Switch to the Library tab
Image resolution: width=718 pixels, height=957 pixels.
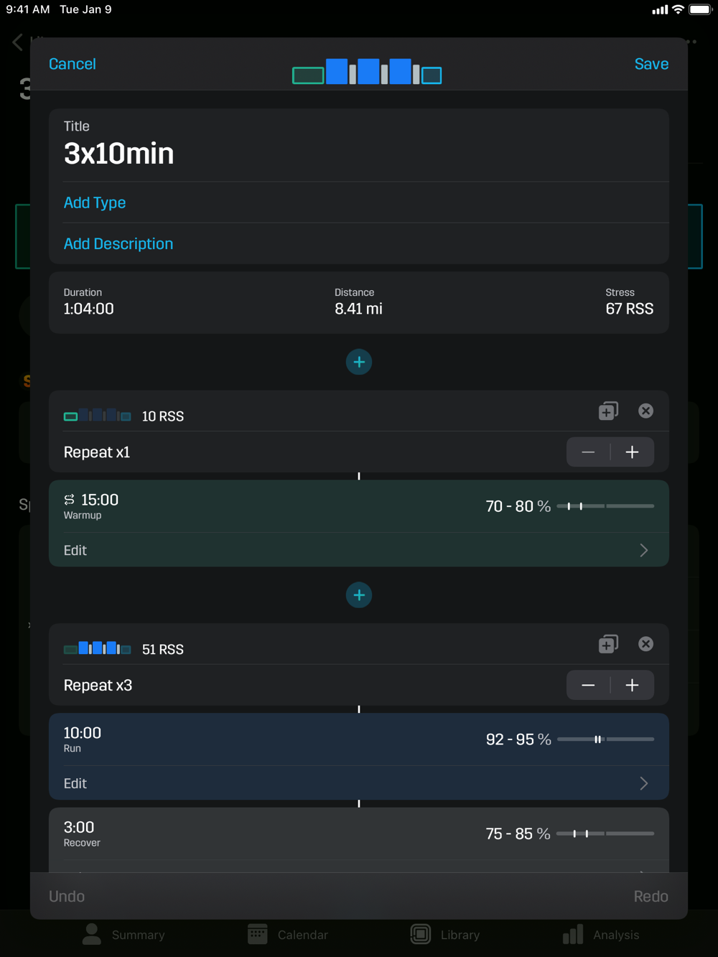[x=445, y=934]
